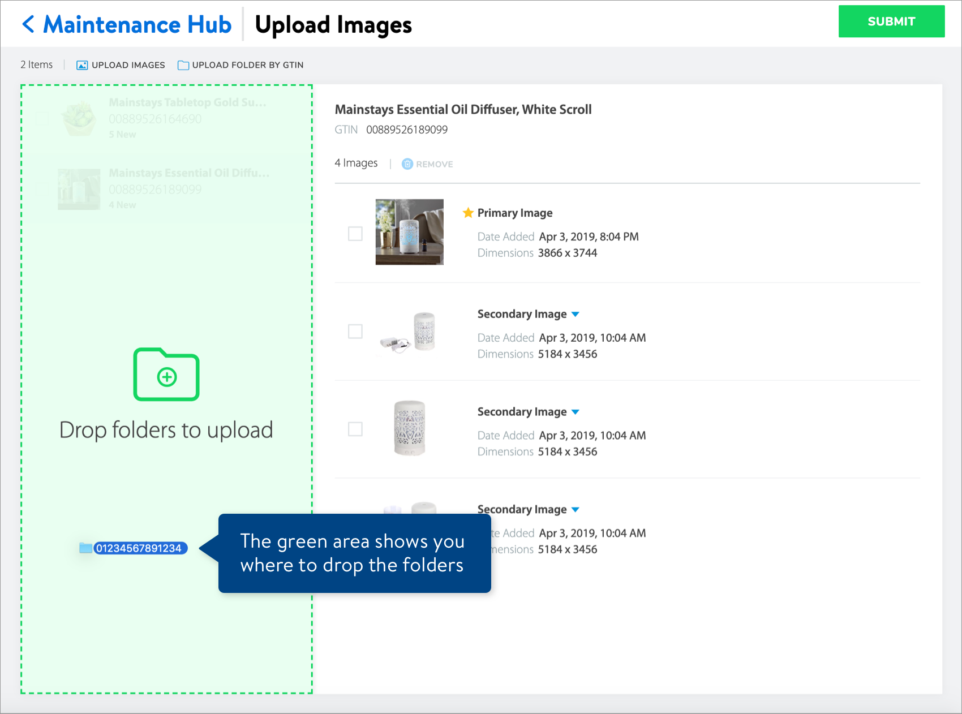Click the blue folder icon labeled 01234567891234
This screenshot has height=714, width=962.
85,548
